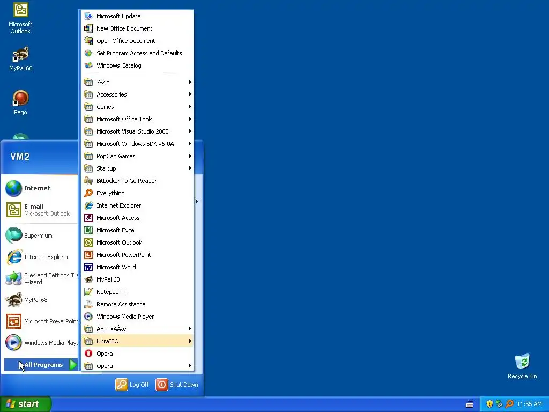The height and width of the screenshot is (412, 549).
Task: Expand Microsoft Visual Studio 2008 folder
Action: 137,131
